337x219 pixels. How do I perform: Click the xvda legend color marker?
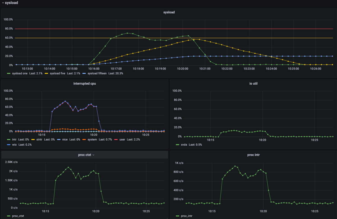coord(177,145)
